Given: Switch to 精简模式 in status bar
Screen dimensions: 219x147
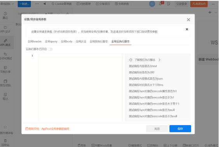Looking at the screenshot, I should pos(135,145).
